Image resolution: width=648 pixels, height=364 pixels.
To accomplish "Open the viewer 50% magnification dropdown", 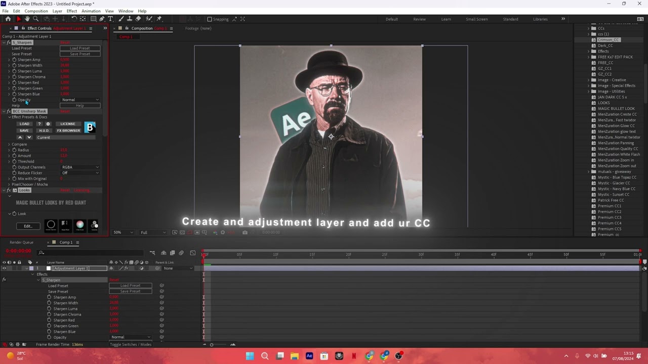I will pyautogui.click(x=123, y=233).
